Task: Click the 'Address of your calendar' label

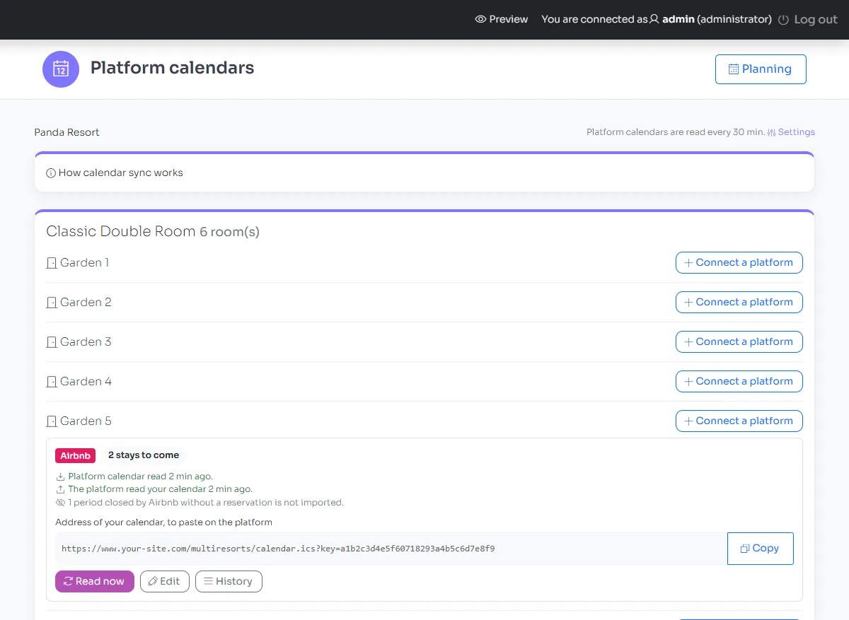Action: point(164,522)
